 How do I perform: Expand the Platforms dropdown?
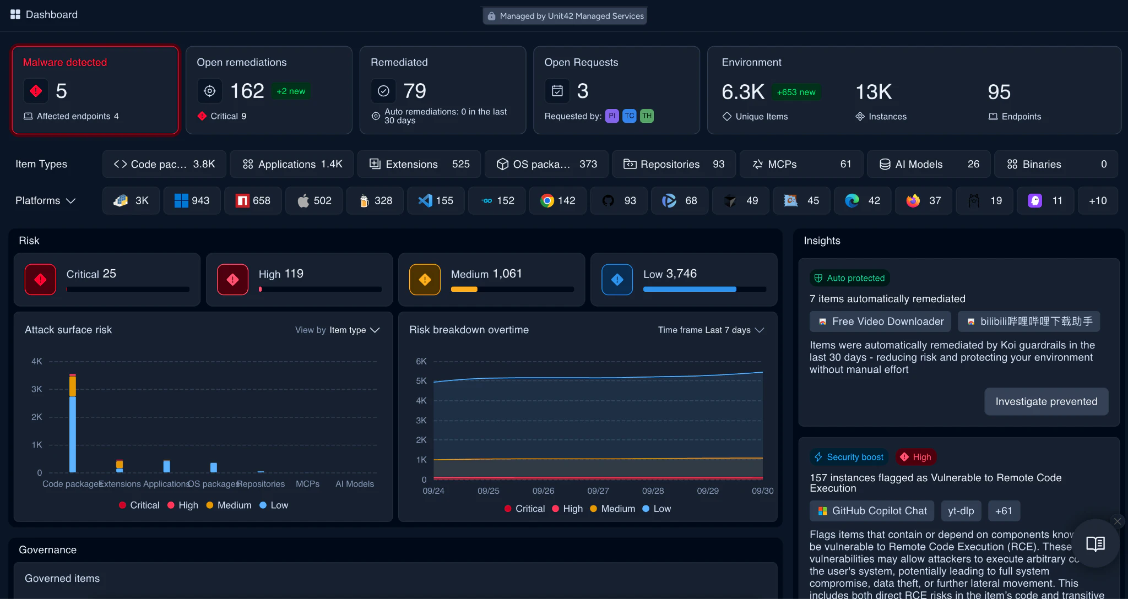coord(46,200)
